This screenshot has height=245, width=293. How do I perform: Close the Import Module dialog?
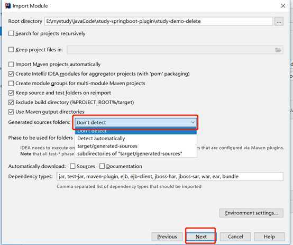283,6
